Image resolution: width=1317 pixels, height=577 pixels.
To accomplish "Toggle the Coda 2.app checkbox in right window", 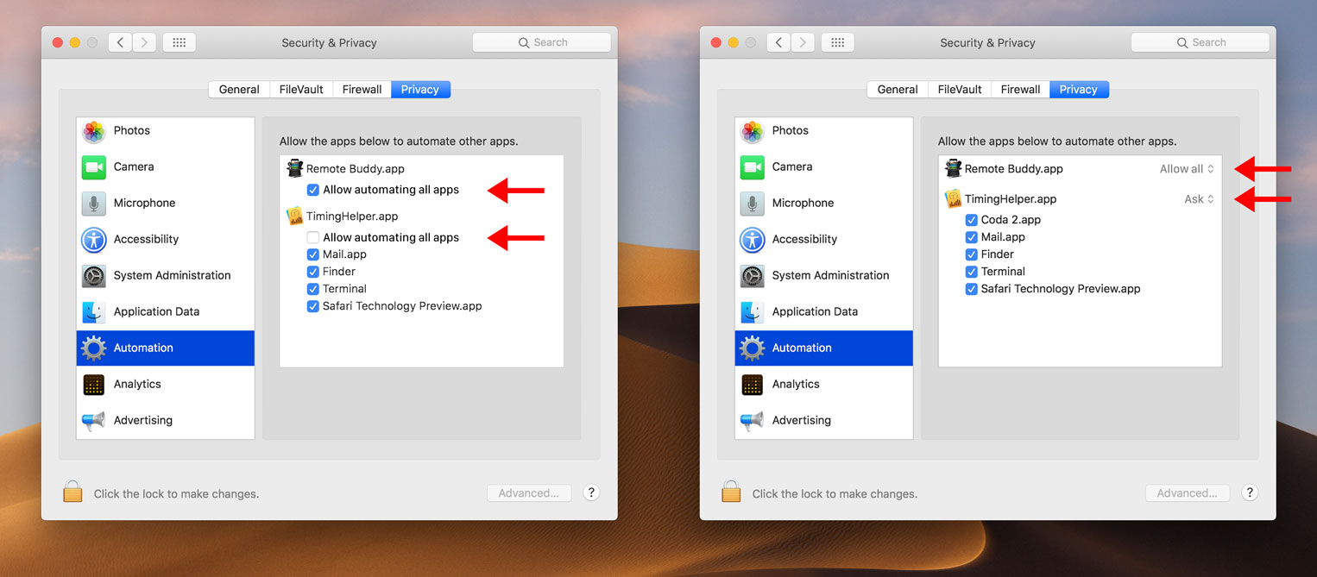I will click(x=972, y=220).
